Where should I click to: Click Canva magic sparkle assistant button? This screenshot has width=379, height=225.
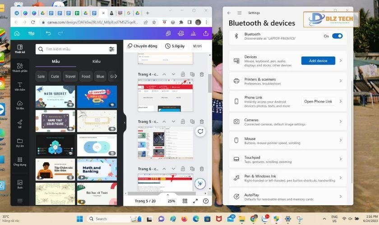tap(200, 184)
